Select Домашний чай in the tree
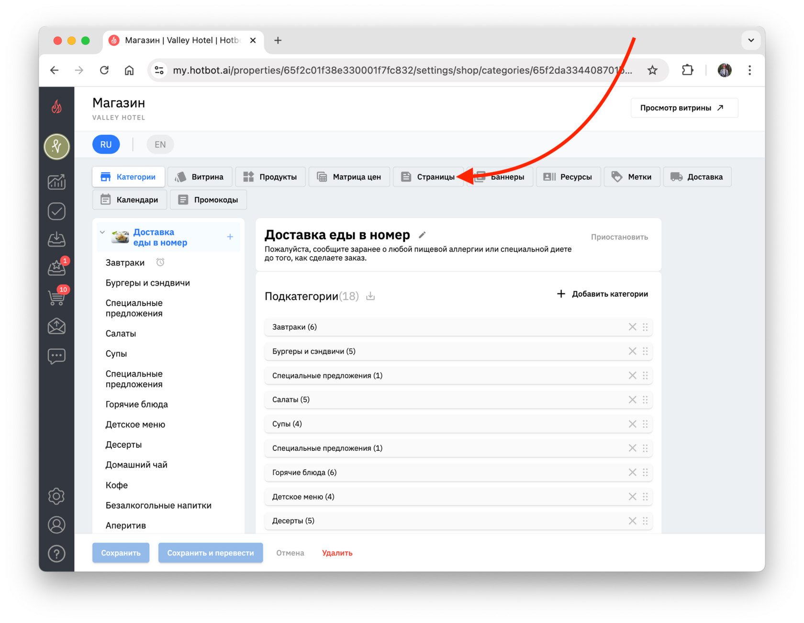 coord(136,465)
